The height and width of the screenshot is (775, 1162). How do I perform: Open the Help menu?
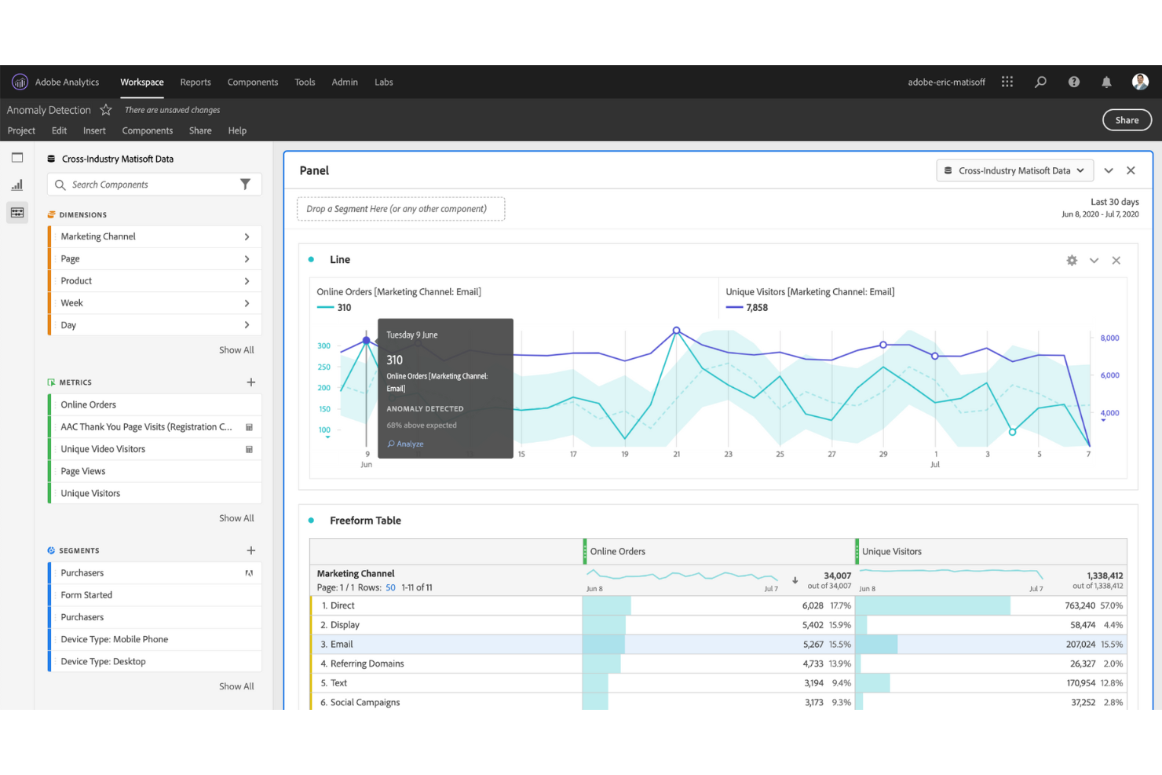237,130
